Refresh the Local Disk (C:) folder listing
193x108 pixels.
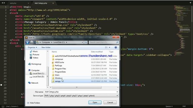(x=86, y=42)
